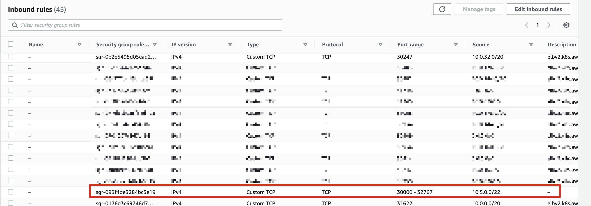
Task: Go to next page arrow
Action: tap(549, 25)
